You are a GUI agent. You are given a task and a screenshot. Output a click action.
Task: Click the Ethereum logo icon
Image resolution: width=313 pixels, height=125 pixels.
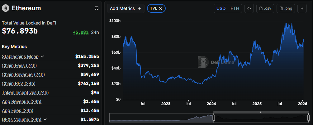coord(6,8)
